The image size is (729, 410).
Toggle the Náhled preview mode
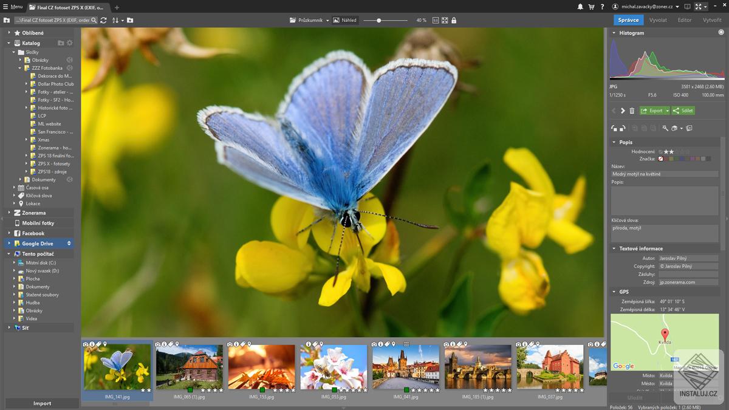[345, 20]
